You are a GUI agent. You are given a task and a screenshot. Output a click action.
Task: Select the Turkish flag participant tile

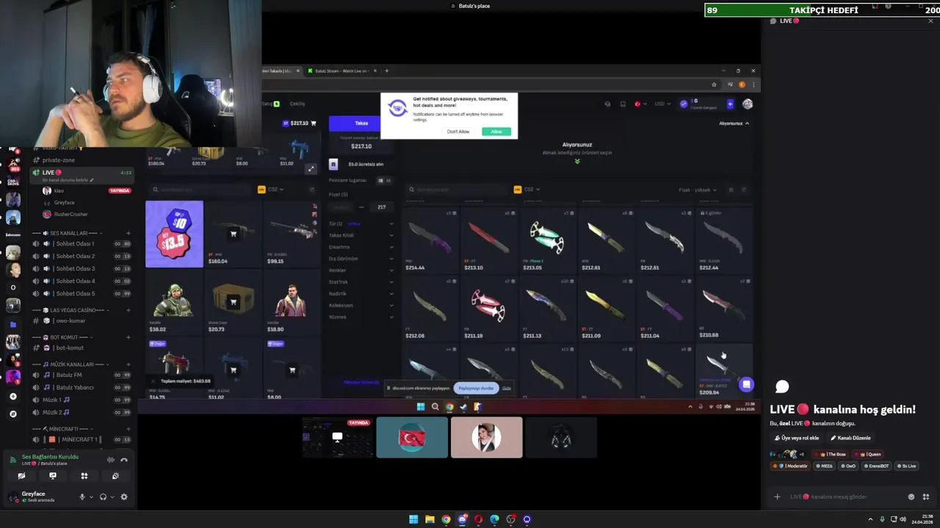click(x=412, y=438)
